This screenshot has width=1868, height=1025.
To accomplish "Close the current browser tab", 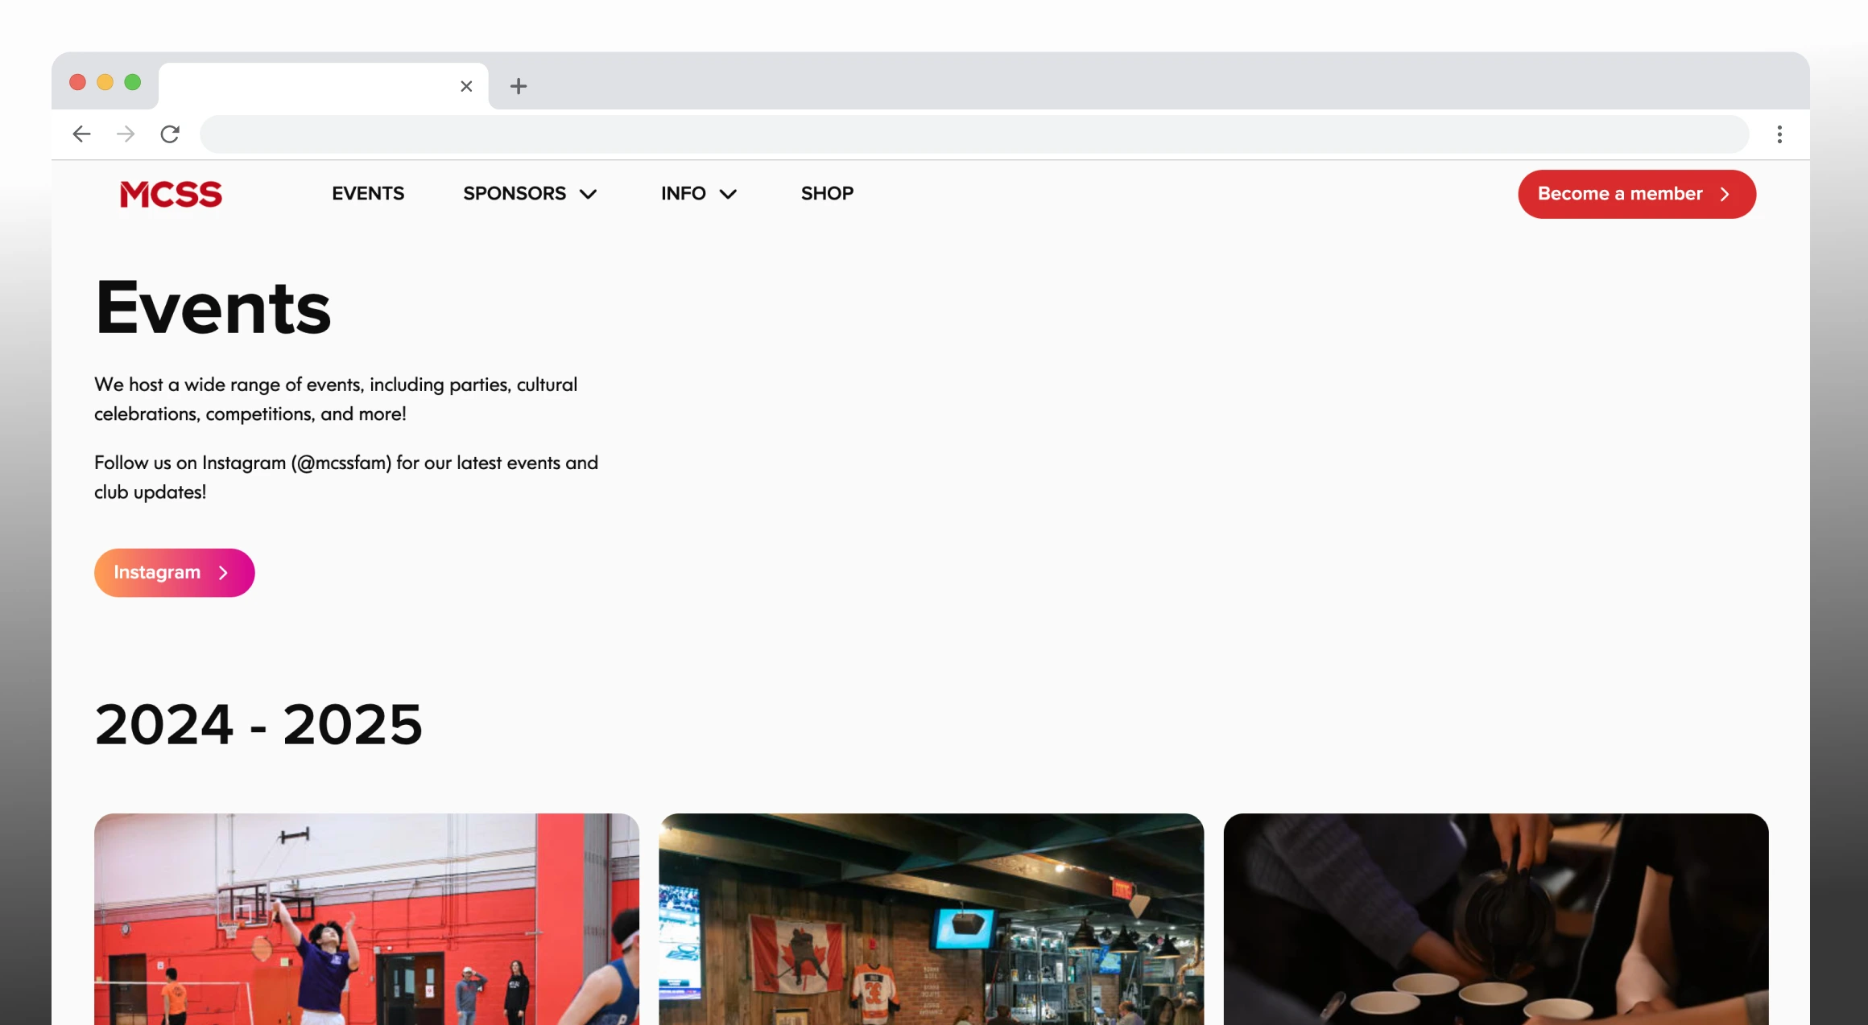I will coord(465,86).
